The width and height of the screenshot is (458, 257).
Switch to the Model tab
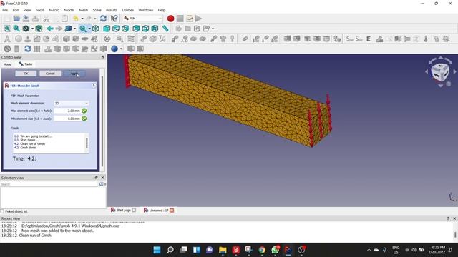[7, 64]
